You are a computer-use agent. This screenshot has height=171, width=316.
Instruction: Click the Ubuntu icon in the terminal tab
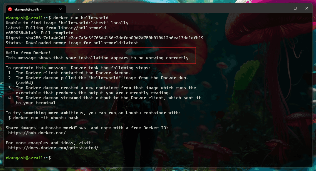click(10, 9)
